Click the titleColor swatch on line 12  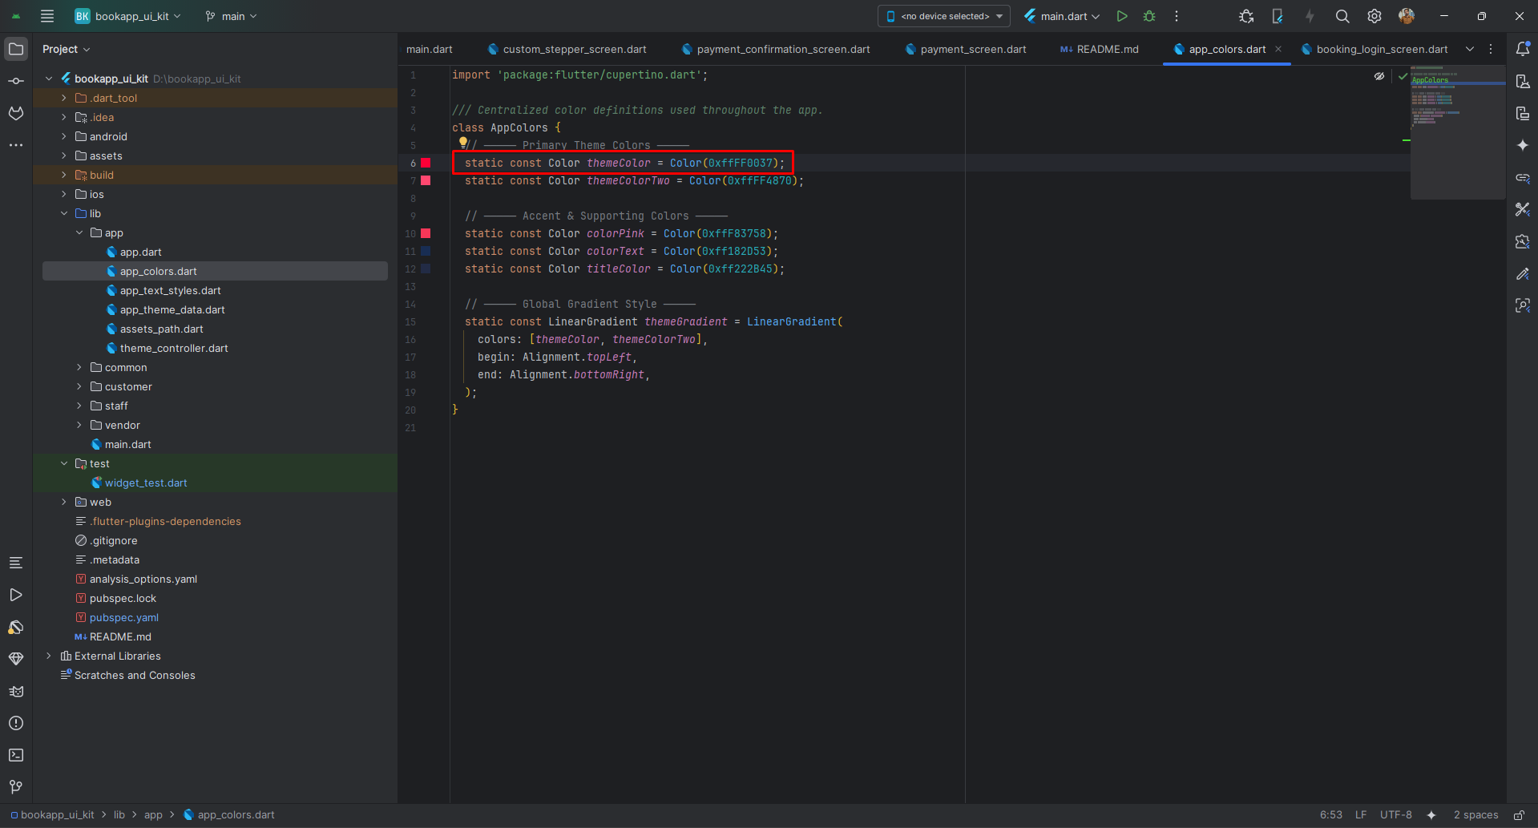pyautogui.click(x=426, y=269)
